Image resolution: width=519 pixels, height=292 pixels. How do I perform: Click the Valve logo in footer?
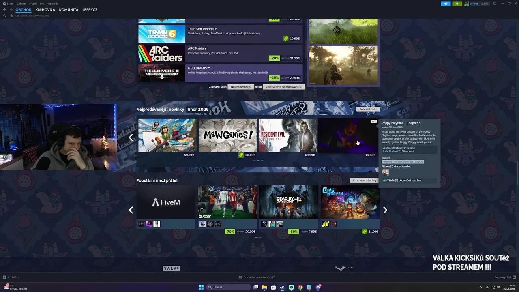click(171, 268)
